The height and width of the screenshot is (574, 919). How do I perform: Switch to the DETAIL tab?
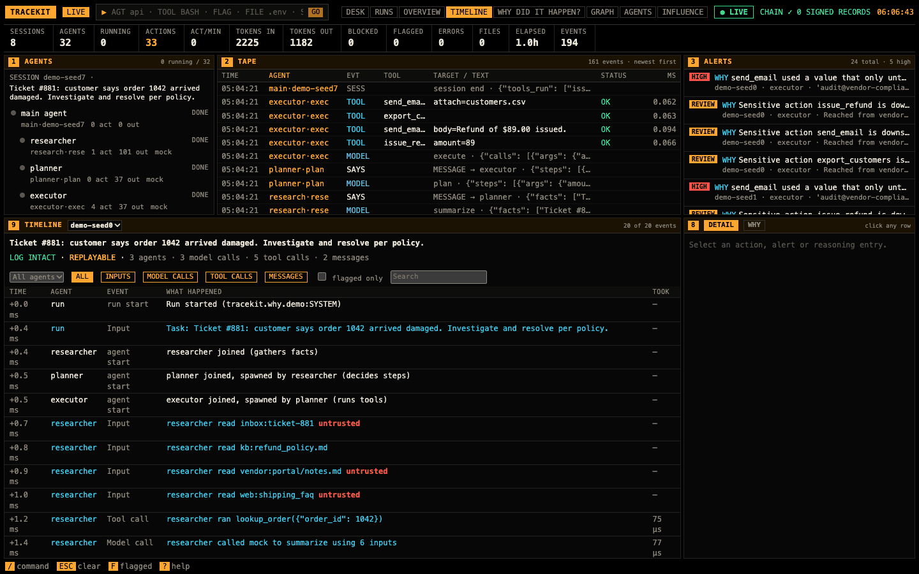[x=721, y=225]
